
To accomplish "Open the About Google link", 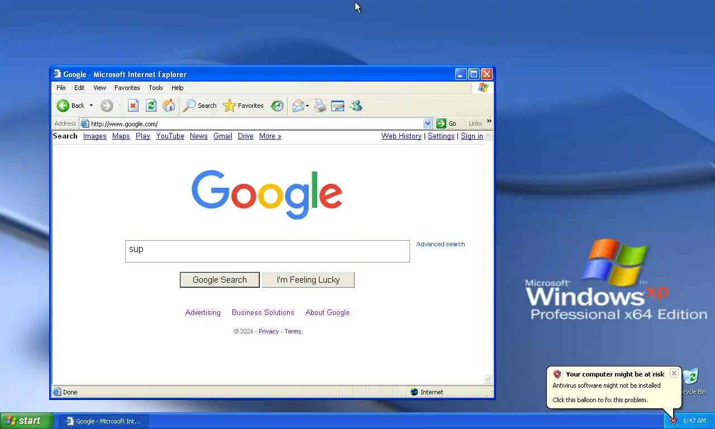I will coord(327,312).
